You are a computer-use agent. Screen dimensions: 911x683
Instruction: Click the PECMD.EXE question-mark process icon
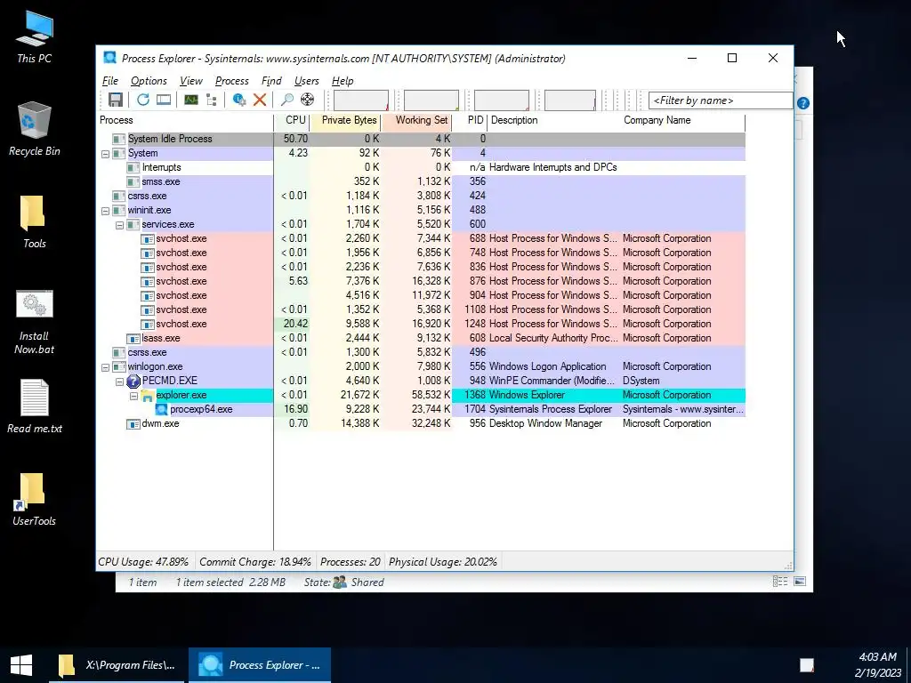coord(133,381)
